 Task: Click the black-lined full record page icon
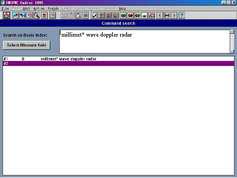point(53,15)
